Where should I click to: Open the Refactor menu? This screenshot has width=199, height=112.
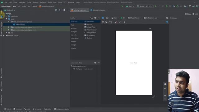(x=43, y=2)
